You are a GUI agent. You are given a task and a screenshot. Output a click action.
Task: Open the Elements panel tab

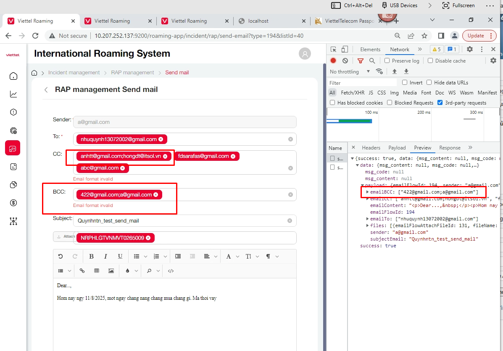(x=370, y=50)
